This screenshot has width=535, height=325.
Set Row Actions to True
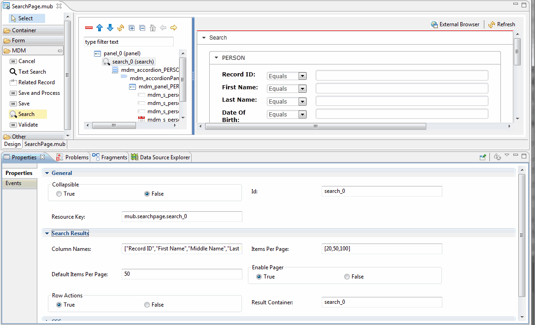[x=59, y=305]
